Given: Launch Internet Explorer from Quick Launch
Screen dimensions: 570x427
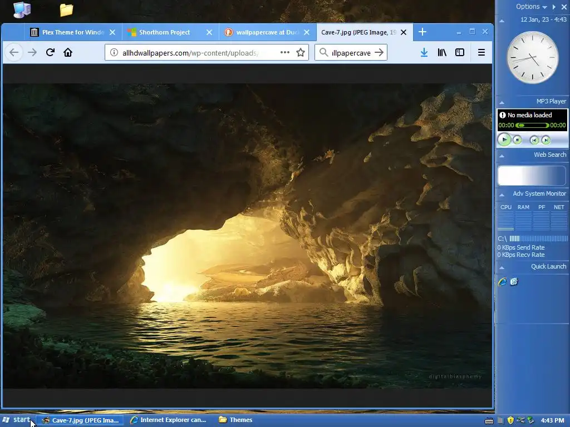Looking at the screenshot, I should point(503,281).
